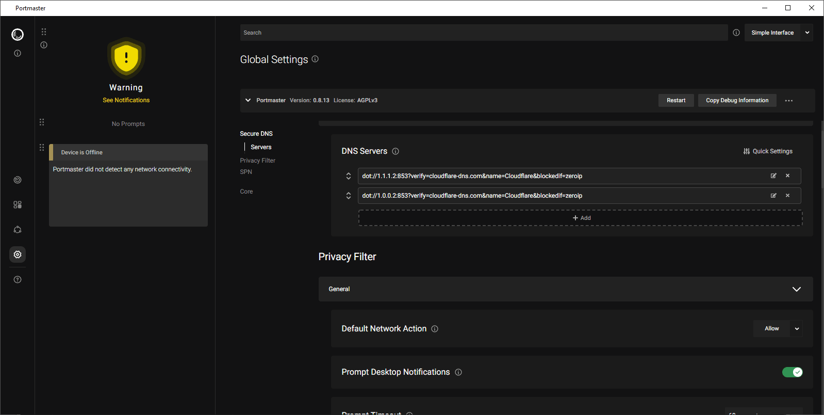The height and width of the screenshot is (415, 824).
Task: Click reorder handle of 1.0.0.2 DNS entry
Action: click(x=349, y=196)
